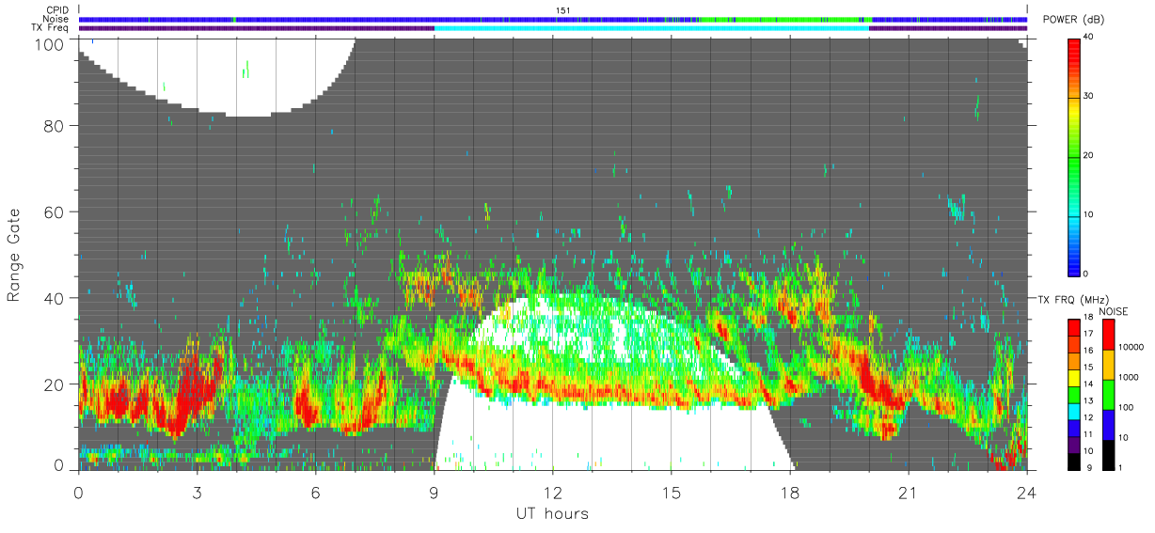The image size is (1155, 533).
Task: Click range gate tick label 100
Action: click(51, 44)
